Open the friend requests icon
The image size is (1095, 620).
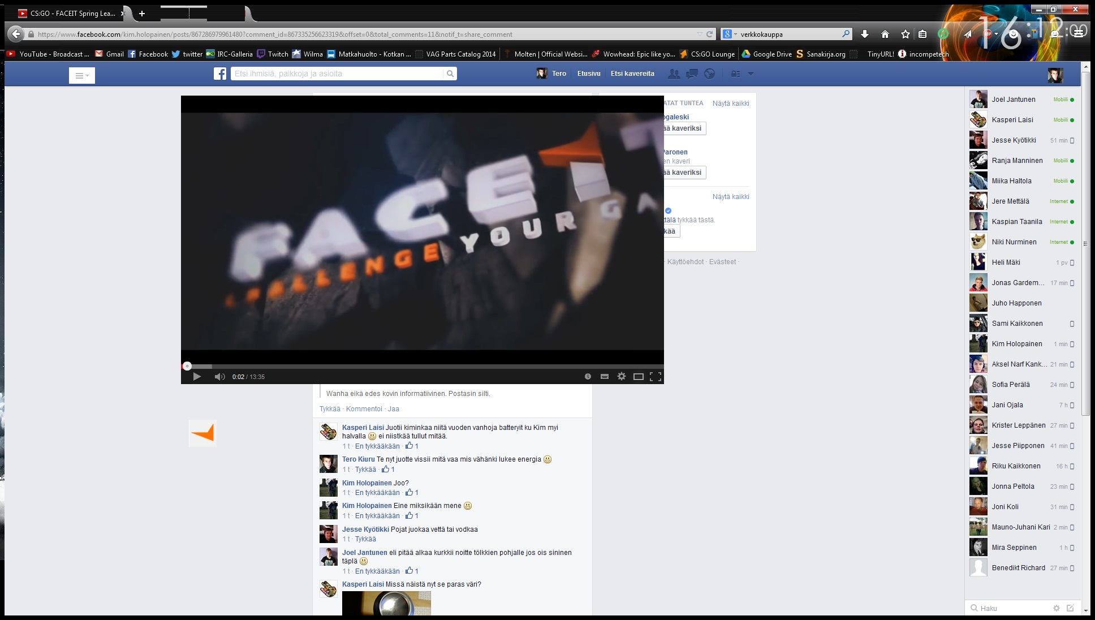(x=674, y=74)
